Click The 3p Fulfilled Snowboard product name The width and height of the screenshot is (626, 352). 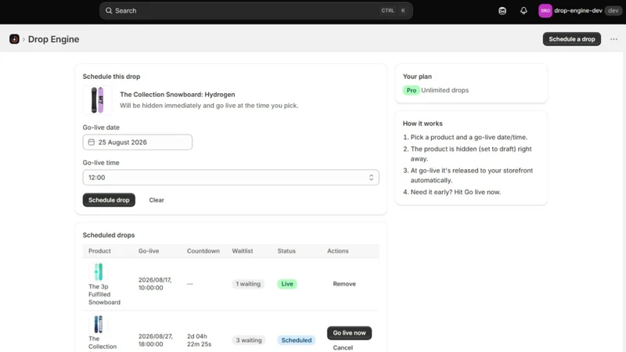tap(104, 294)
